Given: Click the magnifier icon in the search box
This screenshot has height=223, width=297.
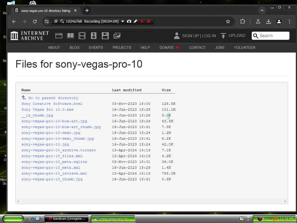Looking at the screenshot, I should point(256,36).
